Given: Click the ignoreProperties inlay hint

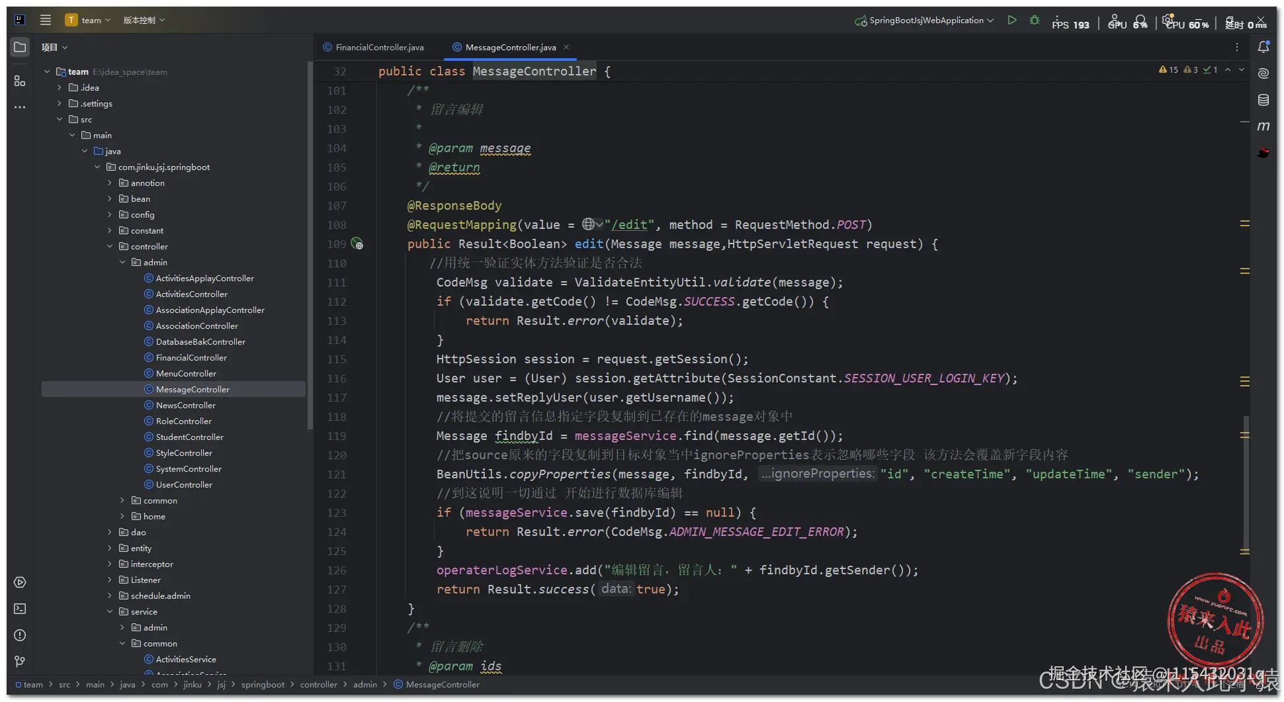Looking at the screenshot, I should pyautogui.click(x=817, y=474).
